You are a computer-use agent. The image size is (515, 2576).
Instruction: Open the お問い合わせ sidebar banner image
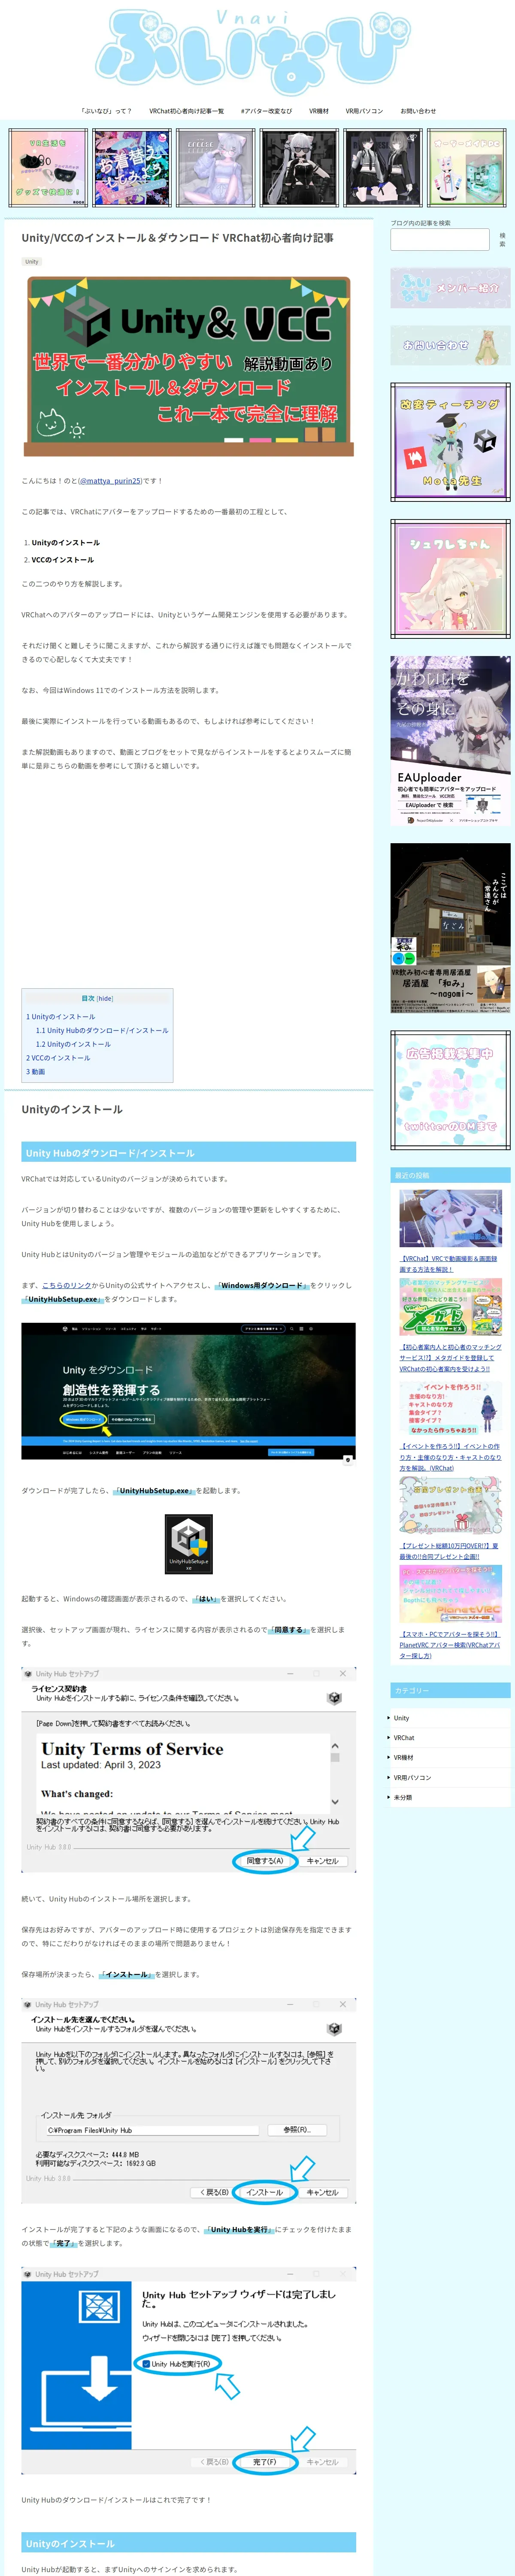click(x=450, y=345)
